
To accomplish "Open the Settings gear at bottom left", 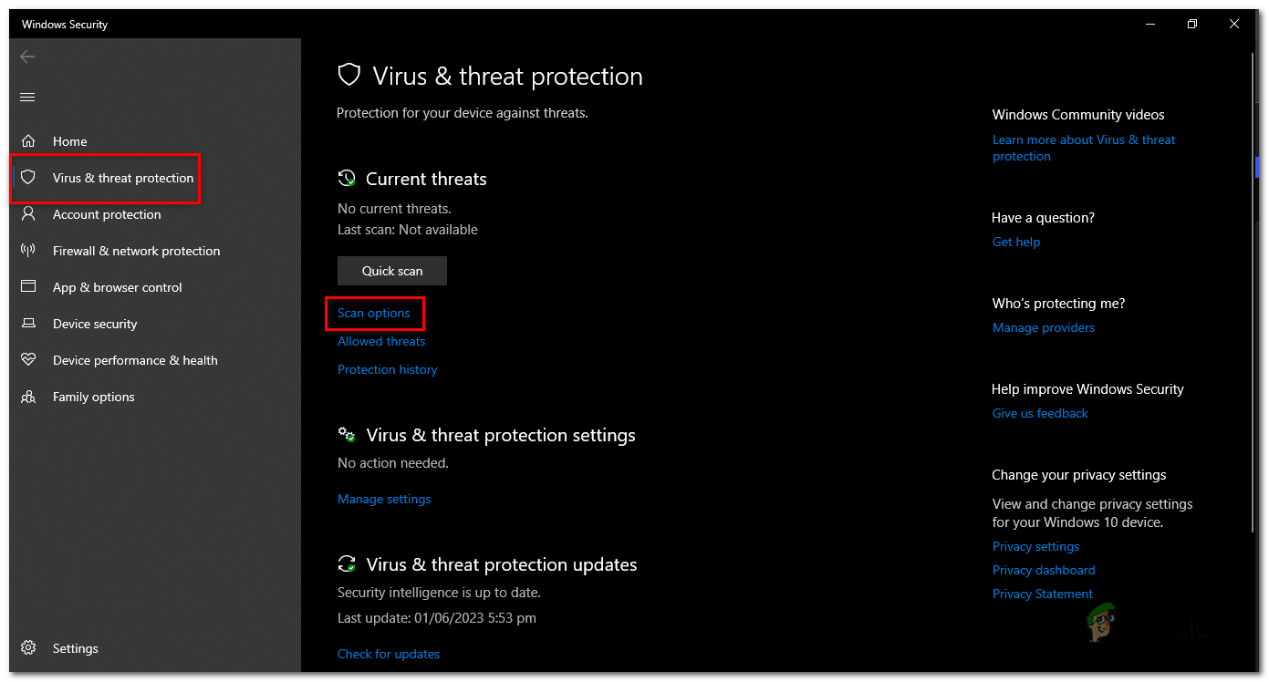I will (x=27, y=648).
